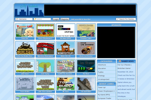Click the black header banner ad
This screenshot has width=151, height=100.
click(x=90, y=10)
